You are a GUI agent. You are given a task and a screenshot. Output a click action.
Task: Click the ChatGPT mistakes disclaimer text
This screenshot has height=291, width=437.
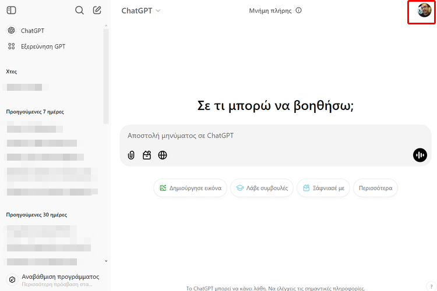pos(276,288)
